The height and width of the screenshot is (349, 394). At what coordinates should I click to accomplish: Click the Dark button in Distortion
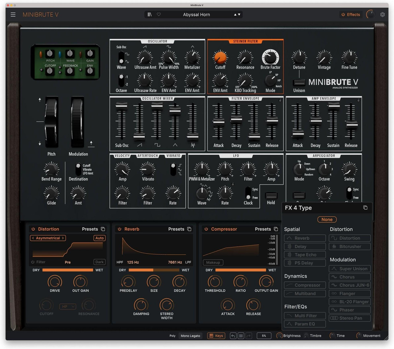click(99, 262)
